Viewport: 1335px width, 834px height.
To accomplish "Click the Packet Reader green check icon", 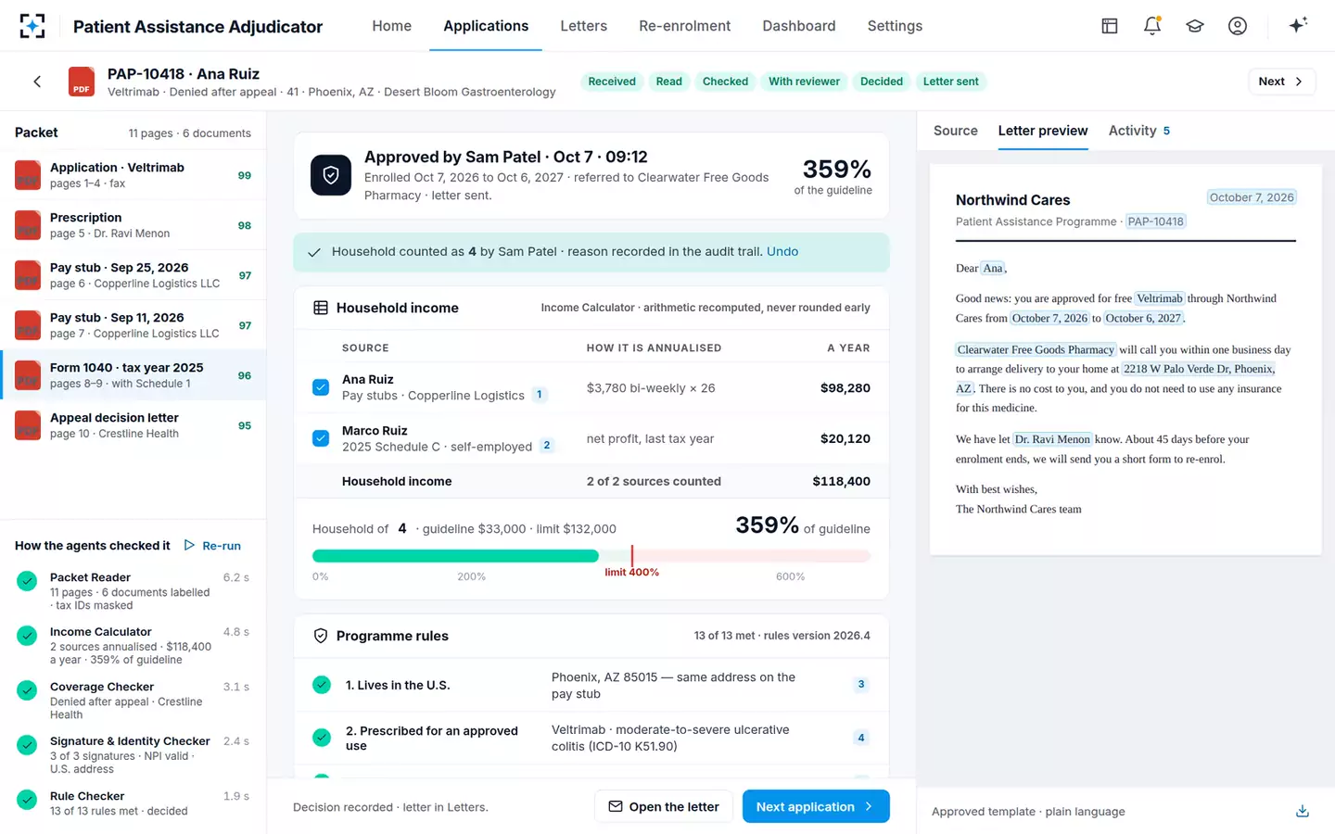I will (28, 581).
